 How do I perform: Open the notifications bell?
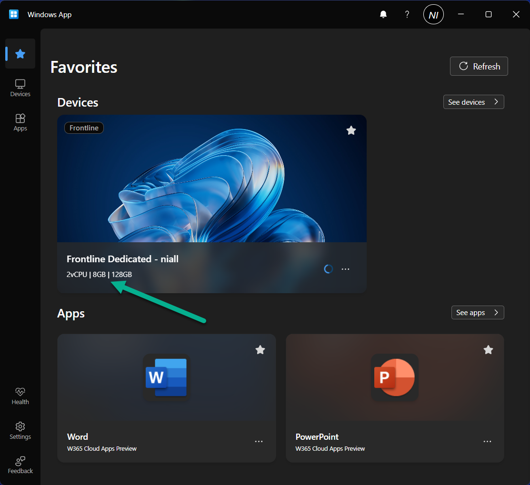click(x=383, y=14)
